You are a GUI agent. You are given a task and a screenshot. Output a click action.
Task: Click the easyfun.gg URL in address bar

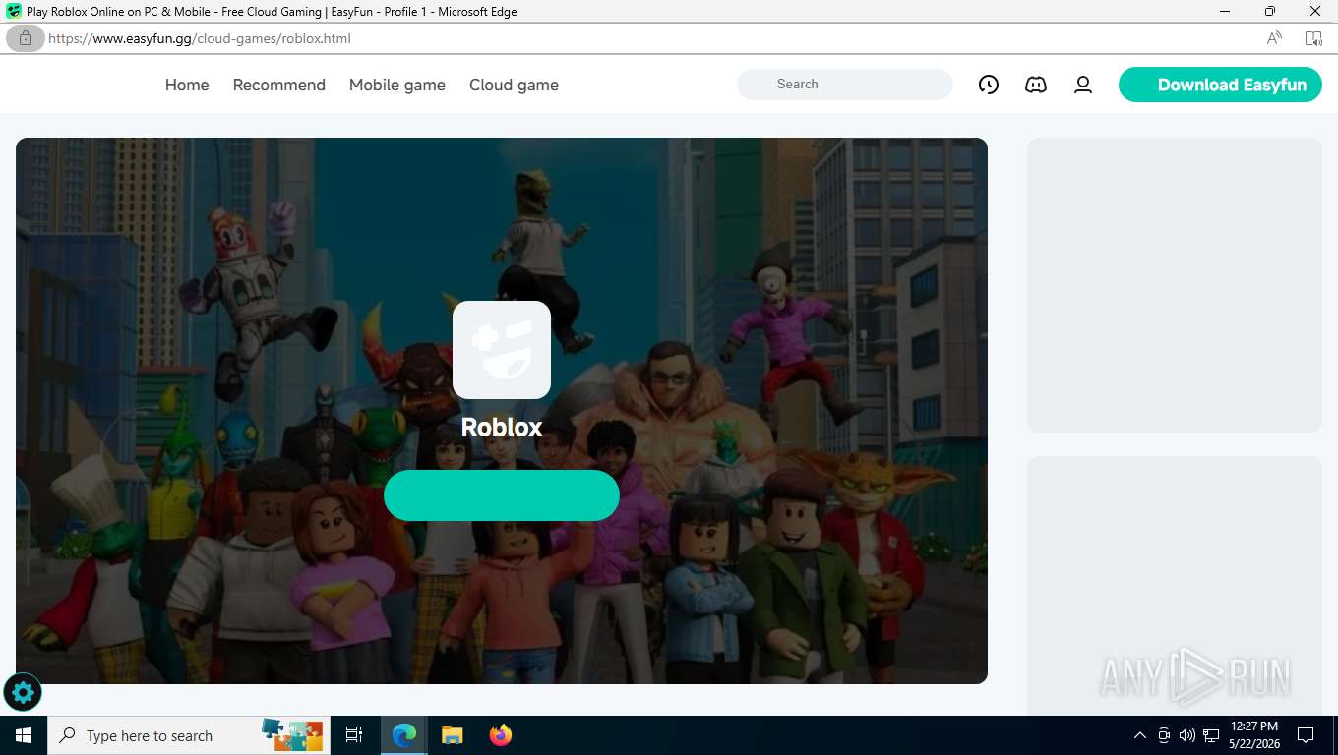(x=199, y=38)
